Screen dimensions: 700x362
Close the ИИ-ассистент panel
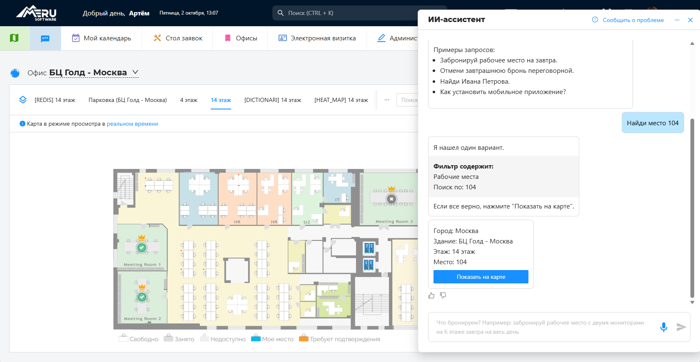coord(690,20)
